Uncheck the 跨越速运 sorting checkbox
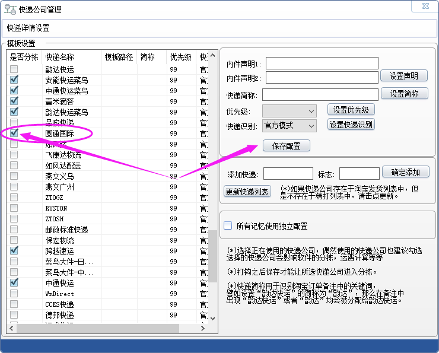Viewport: 439px width, 353px height. pyautogui.click(x=14, y=251)
